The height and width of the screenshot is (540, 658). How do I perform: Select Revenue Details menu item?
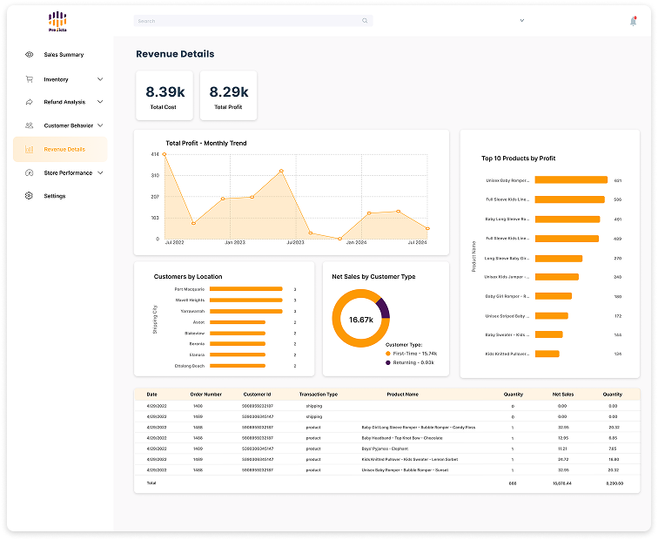(60, 149)
